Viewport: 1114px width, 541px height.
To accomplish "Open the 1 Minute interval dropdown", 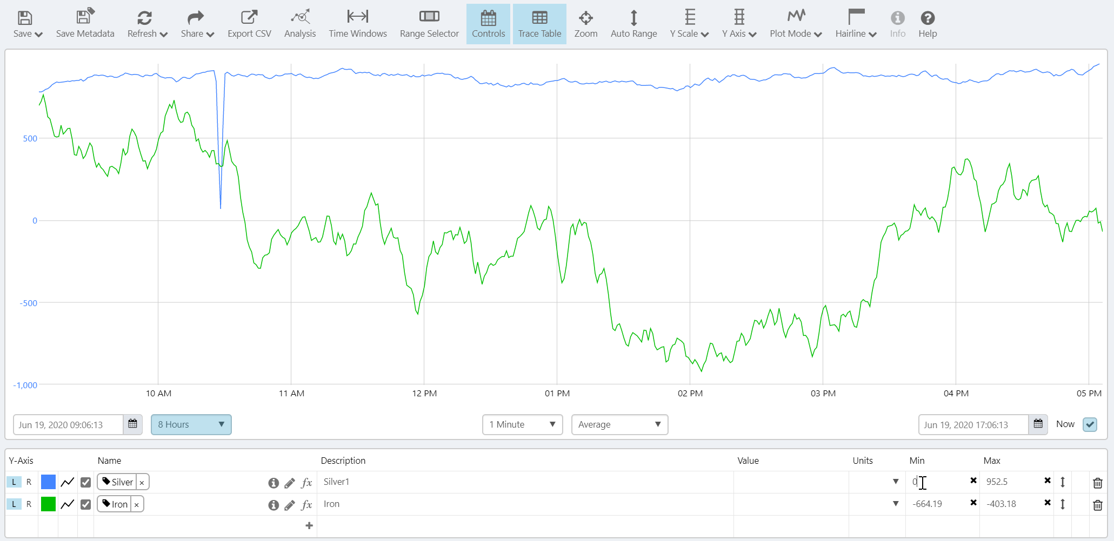I will pos(522,424).
